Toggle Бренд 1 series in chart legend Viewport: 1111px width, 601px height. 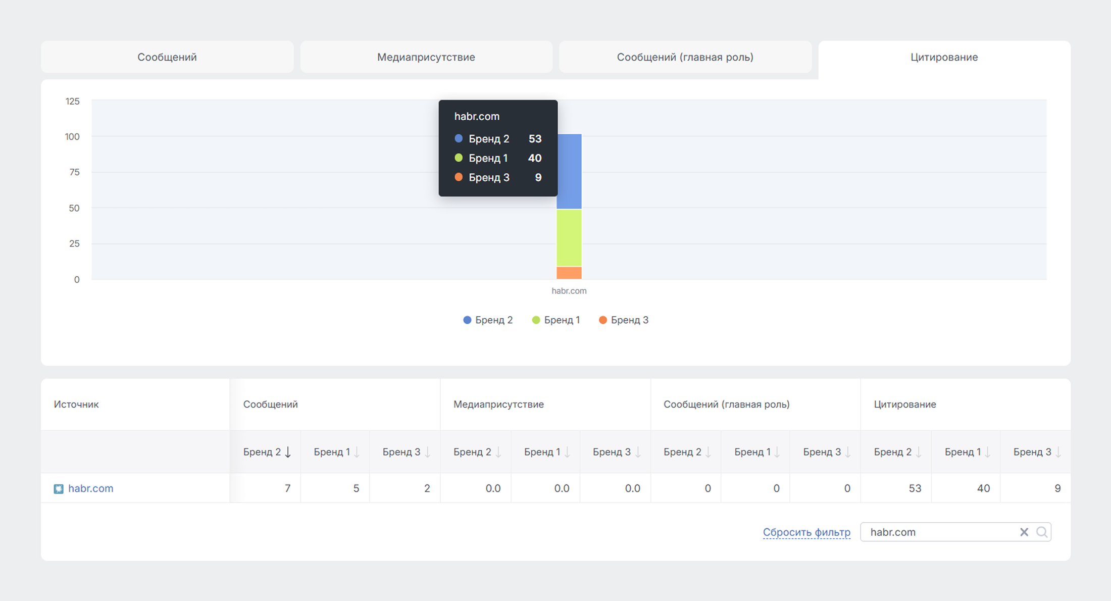tap(556, 320)
